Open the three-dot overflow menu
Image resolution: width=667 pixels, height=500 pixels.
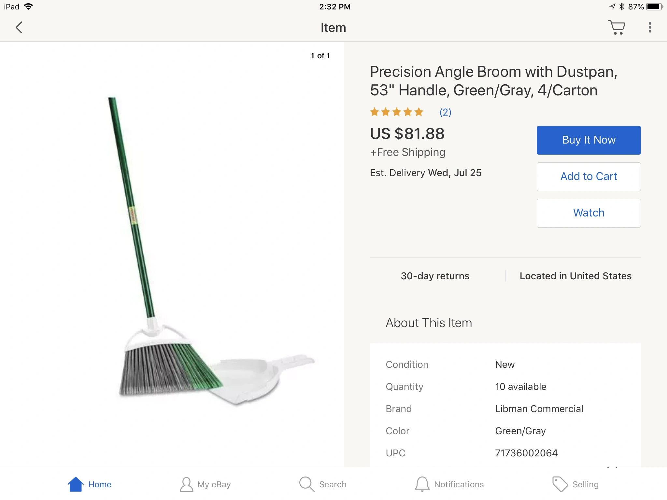click(x=650, y=28)
